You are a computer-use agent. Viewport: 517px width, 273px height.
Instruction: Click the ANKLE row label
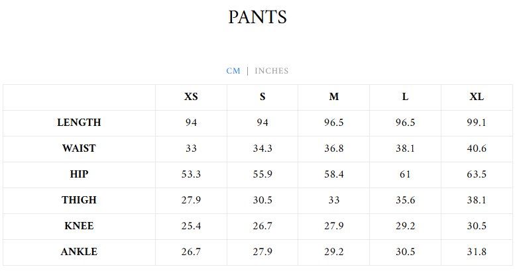click(x=79, y=252)
